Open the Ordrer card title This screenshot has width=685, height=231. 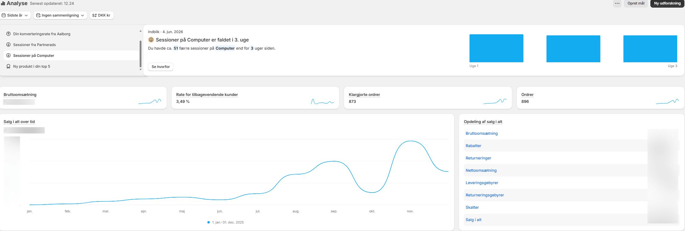[x=527, y=95]
